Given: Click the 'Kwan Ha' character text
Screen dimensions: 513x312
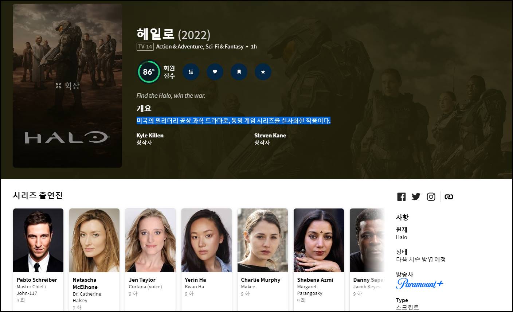Looking at the screenshot, I should [194, 286].
